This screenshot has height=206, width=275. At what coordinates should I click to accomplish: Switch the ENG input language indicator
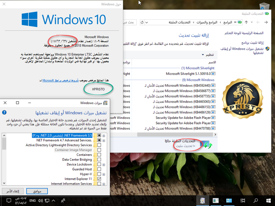pos(33,201)
